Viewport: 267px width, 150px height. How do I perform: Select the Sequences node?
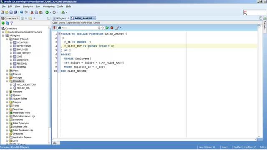tap(18, 109)
